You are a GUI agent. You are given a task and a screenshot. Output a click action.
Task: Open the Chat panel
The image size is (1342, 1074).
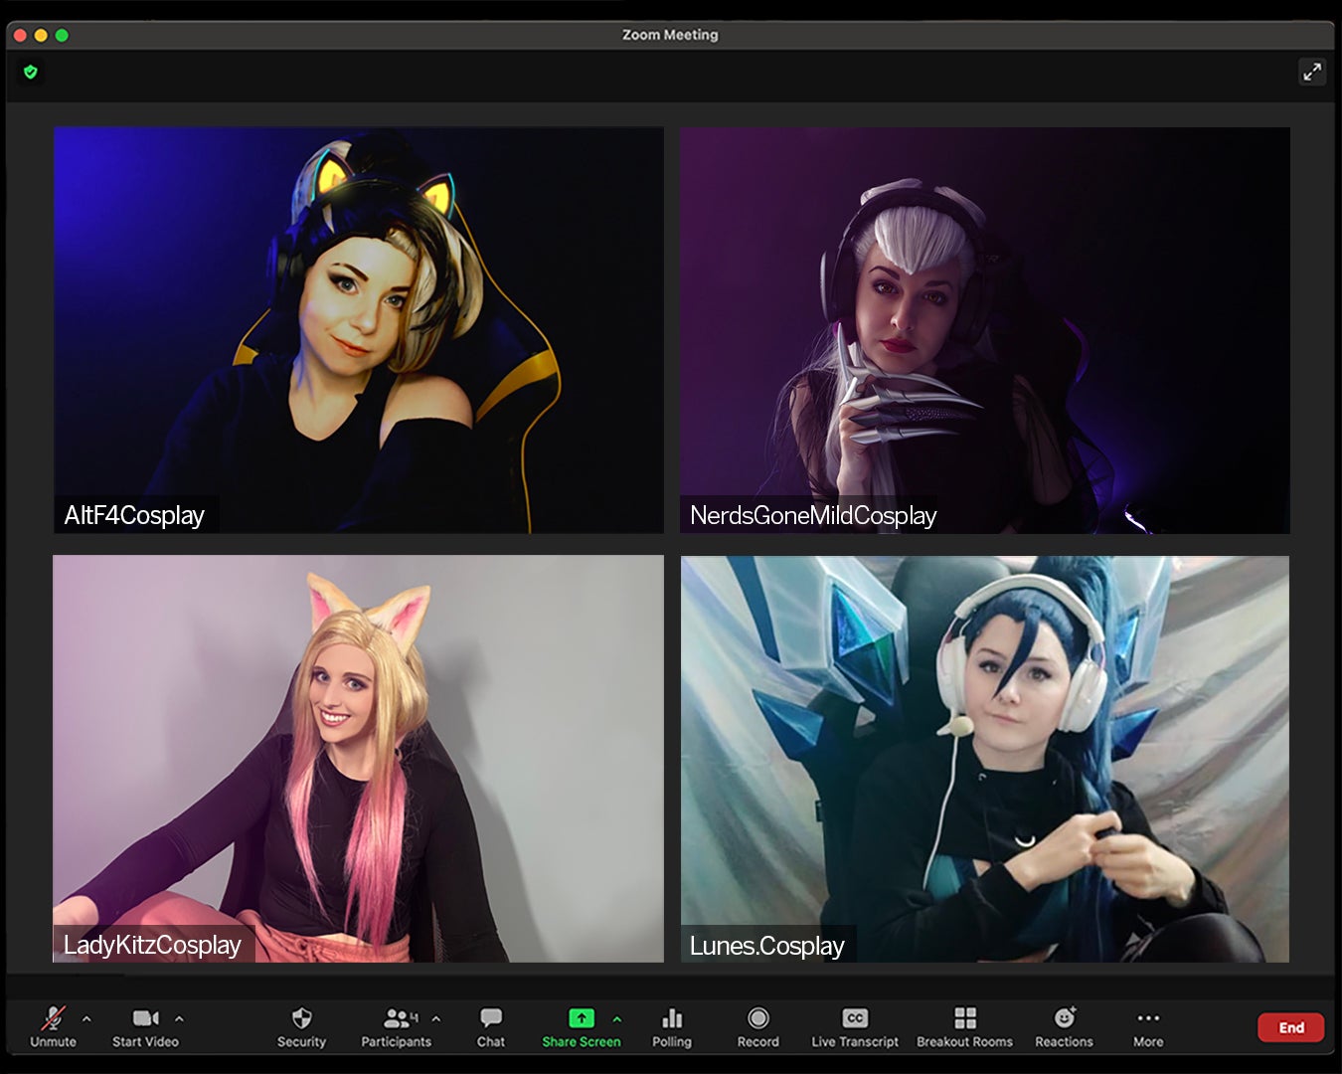(x=490, y=1024)
